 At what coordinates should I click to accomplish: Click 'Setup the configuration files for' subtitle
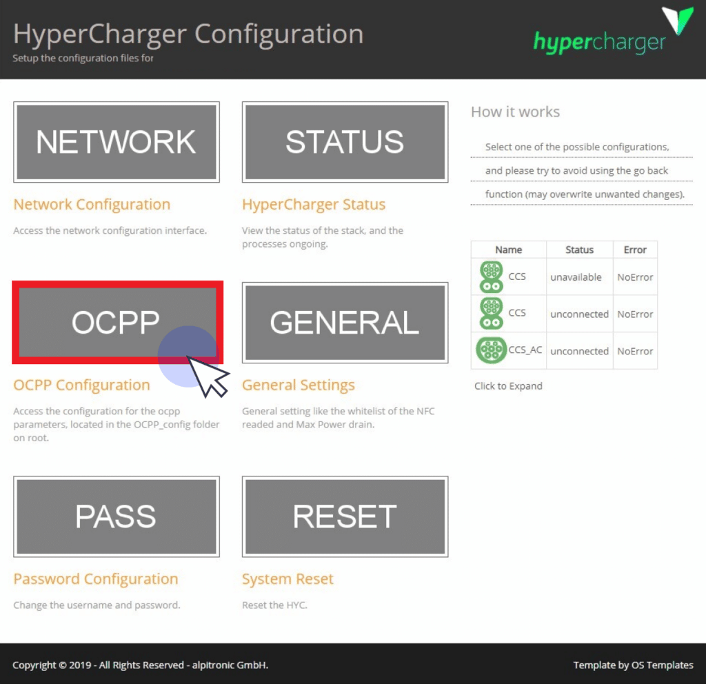[83, 58]
